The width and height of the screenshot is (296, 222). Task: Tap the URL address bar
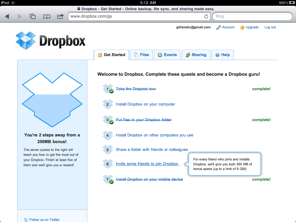tap(136, 16)
